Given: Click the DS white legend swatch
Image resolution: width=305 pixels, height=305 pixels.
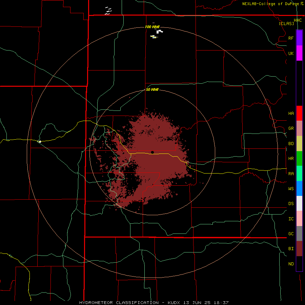Looking at the screenshot, I should click(x=299, y=203).
